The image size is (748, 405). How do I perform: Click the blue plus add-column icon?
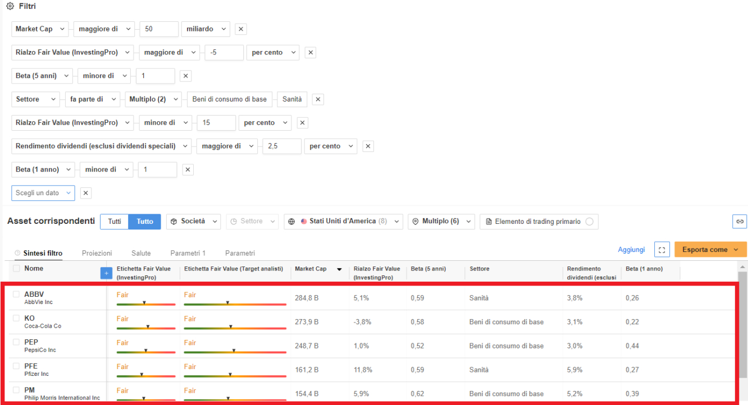click(x=106, y=273)
